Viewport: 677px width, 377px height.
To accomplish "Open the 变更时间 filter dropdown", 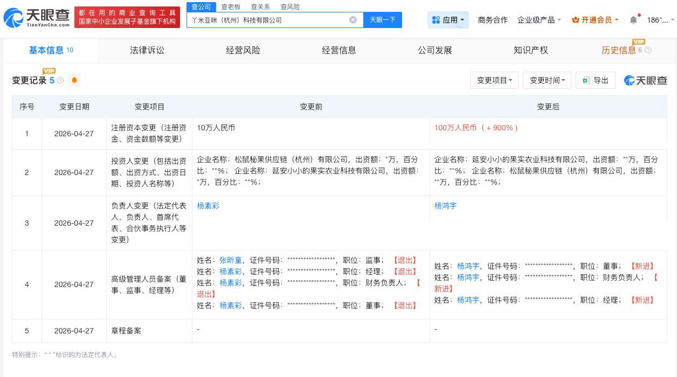I will [547, 80].
